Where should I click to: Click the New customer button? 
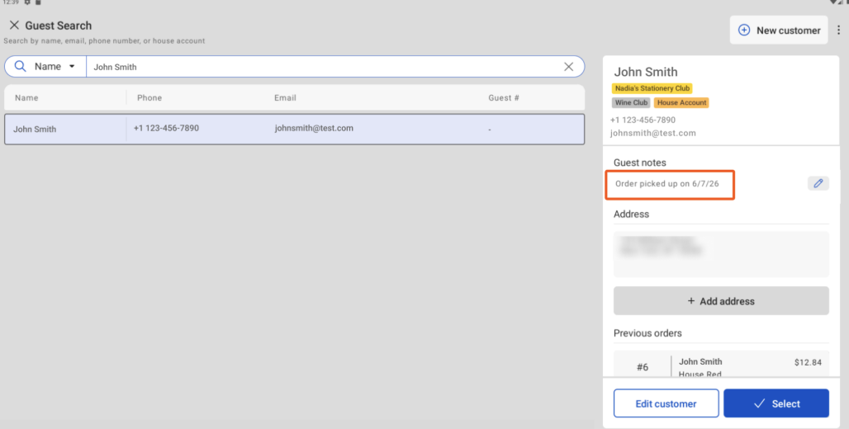[779, 31]
